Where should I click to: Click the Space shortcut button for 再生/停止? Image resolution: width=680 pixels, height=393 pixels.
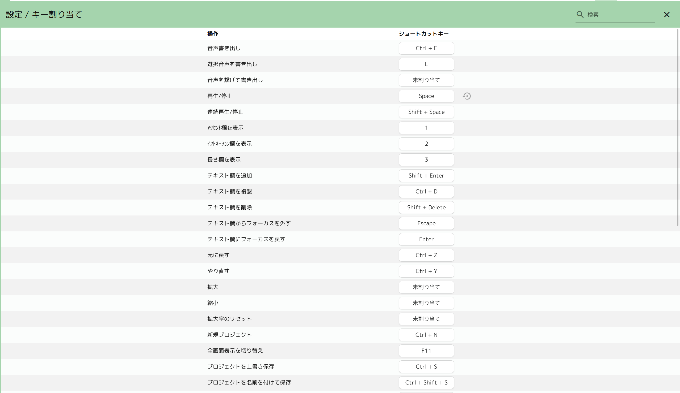coord(426,96)
